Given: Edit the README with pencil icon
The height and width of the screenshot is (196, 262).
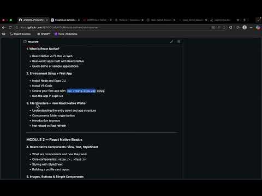Looking at the screenshot, I should coord(171,42).
